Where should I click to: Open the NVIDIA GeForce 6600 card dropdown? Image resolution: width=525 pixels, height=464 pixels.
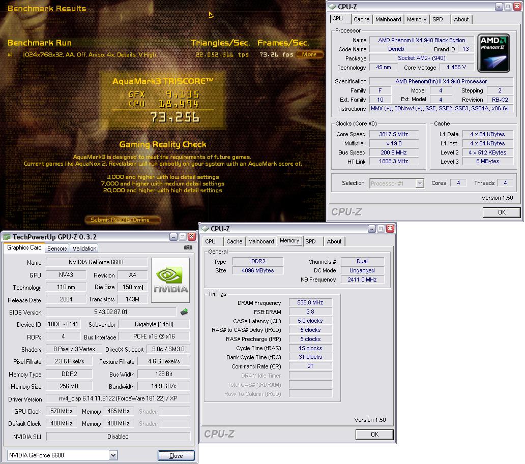[x=113, y=455]
